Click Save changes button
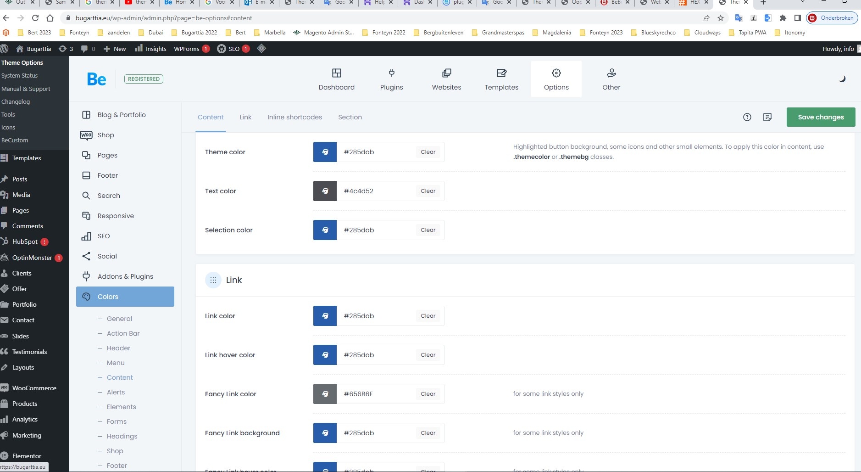 click(821, 117)
